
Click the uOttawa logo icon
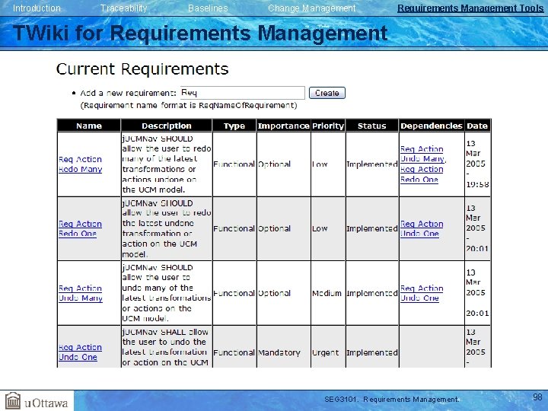click(x=13, y=400)
